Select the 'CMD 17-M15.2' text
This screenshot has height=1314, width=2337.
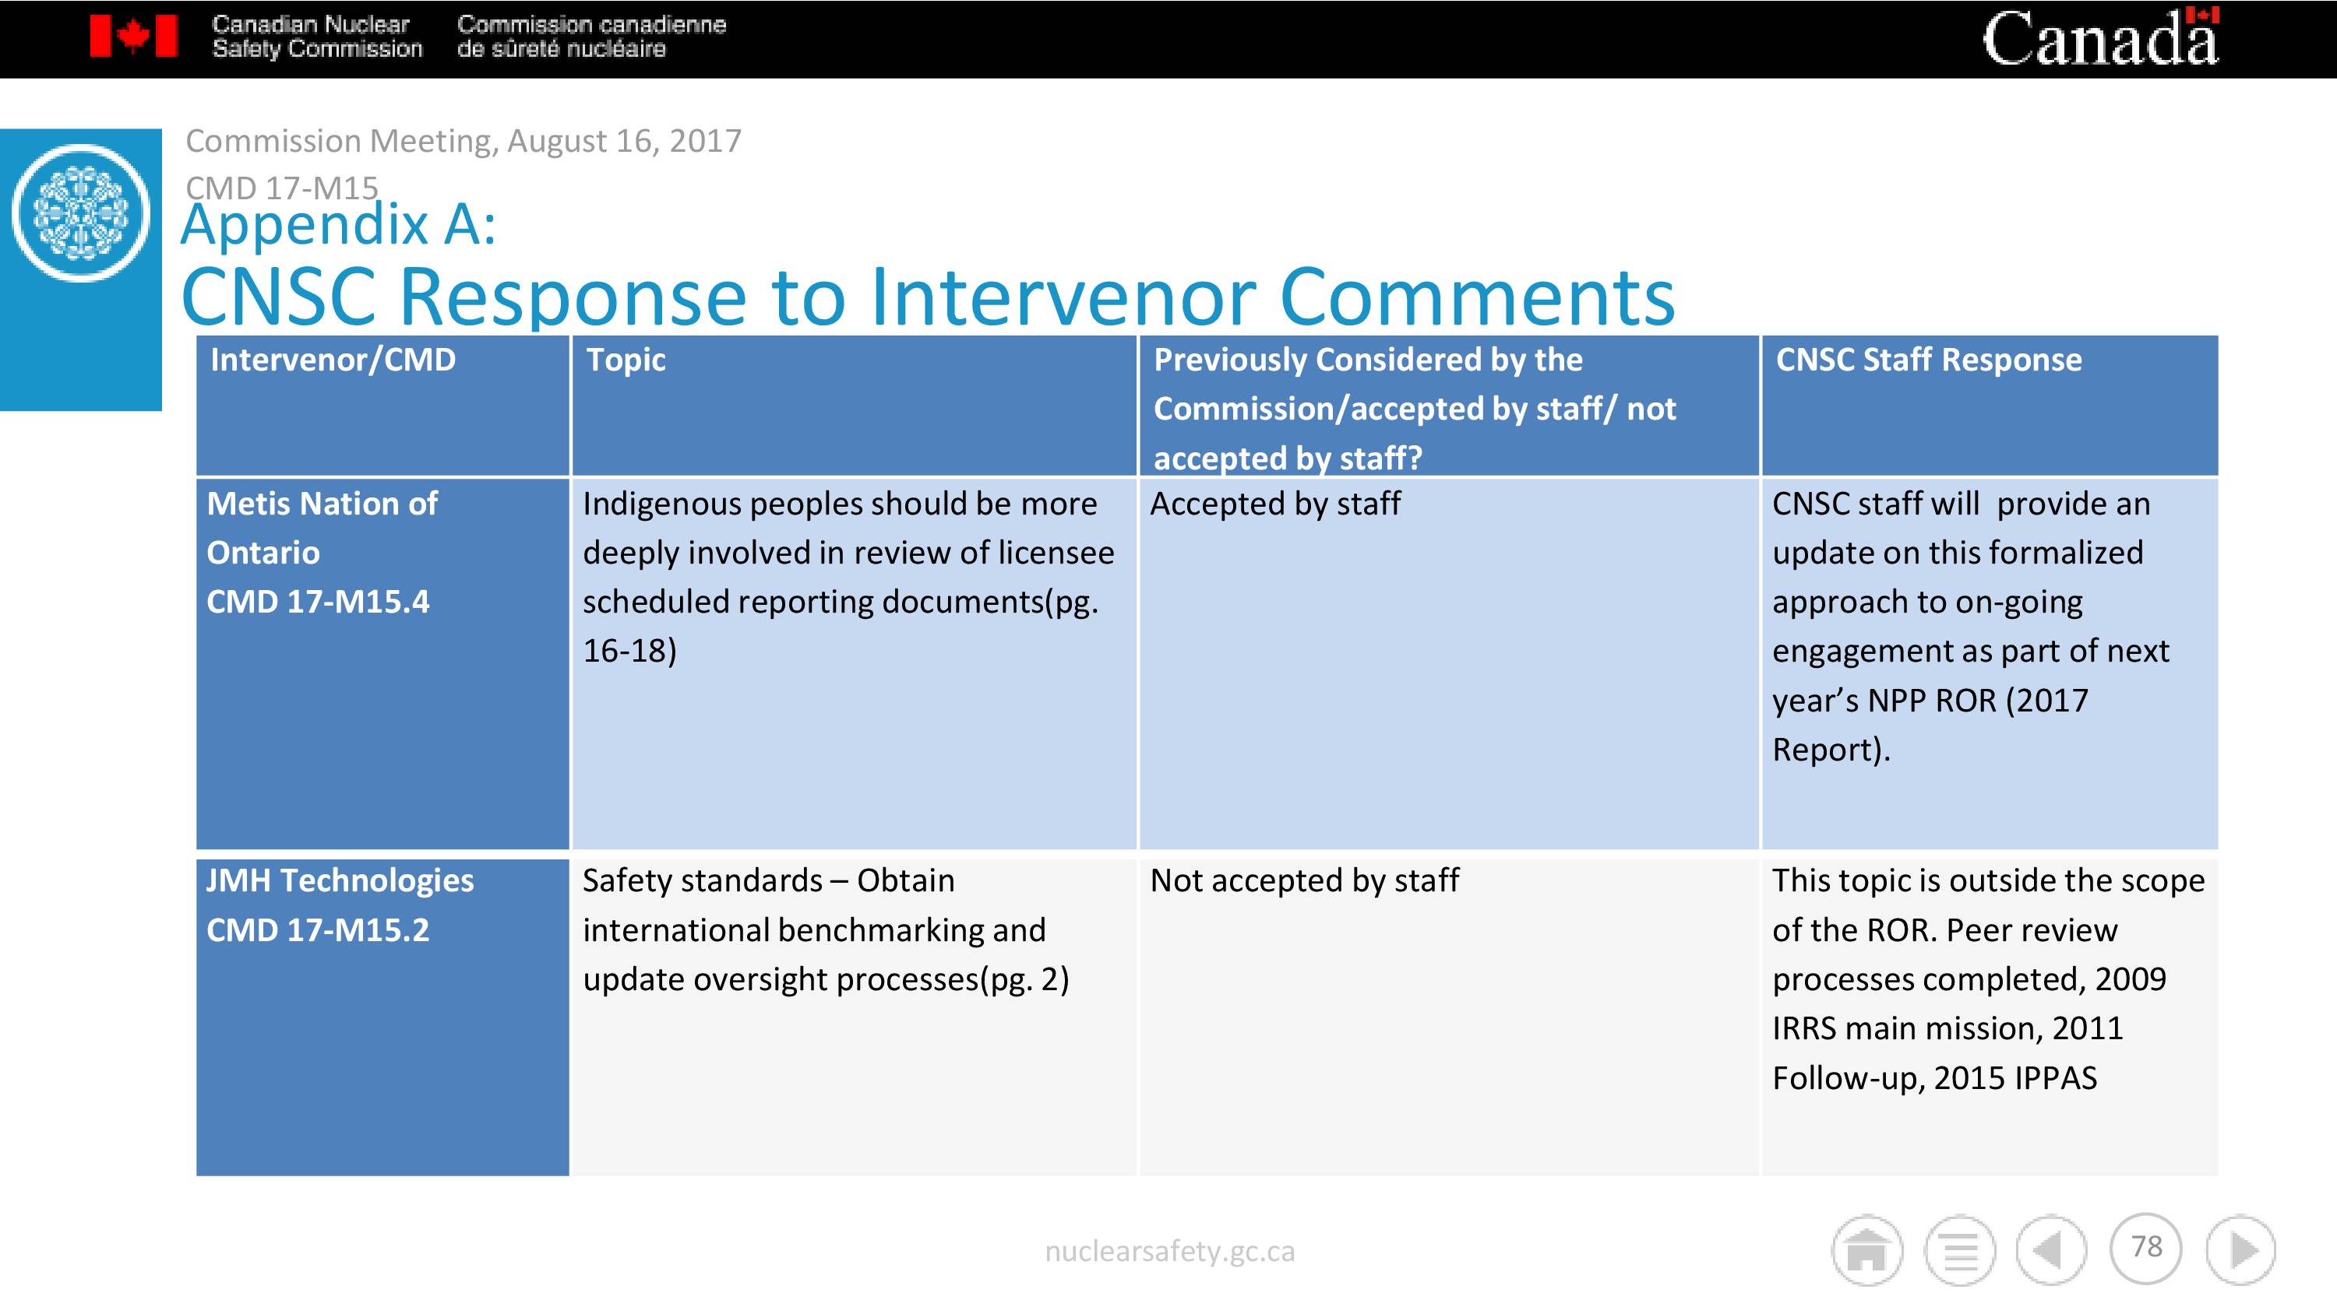pos(318,930)
